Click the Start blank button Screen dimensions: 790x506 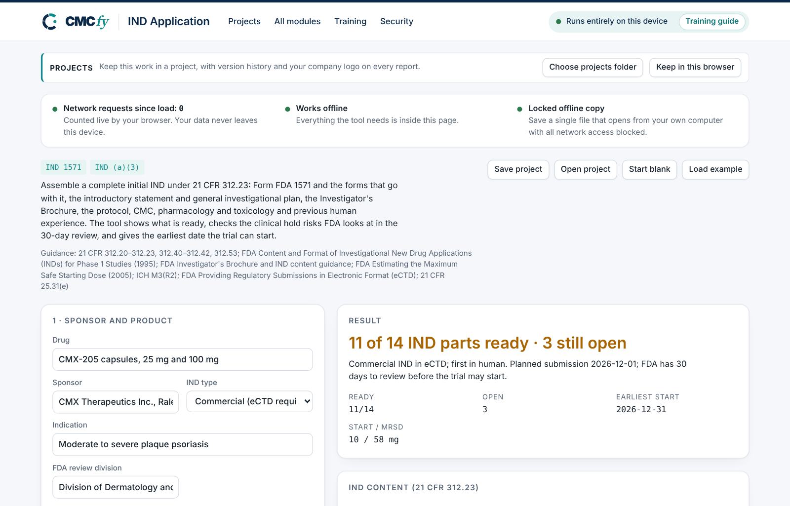coord(649,169)
